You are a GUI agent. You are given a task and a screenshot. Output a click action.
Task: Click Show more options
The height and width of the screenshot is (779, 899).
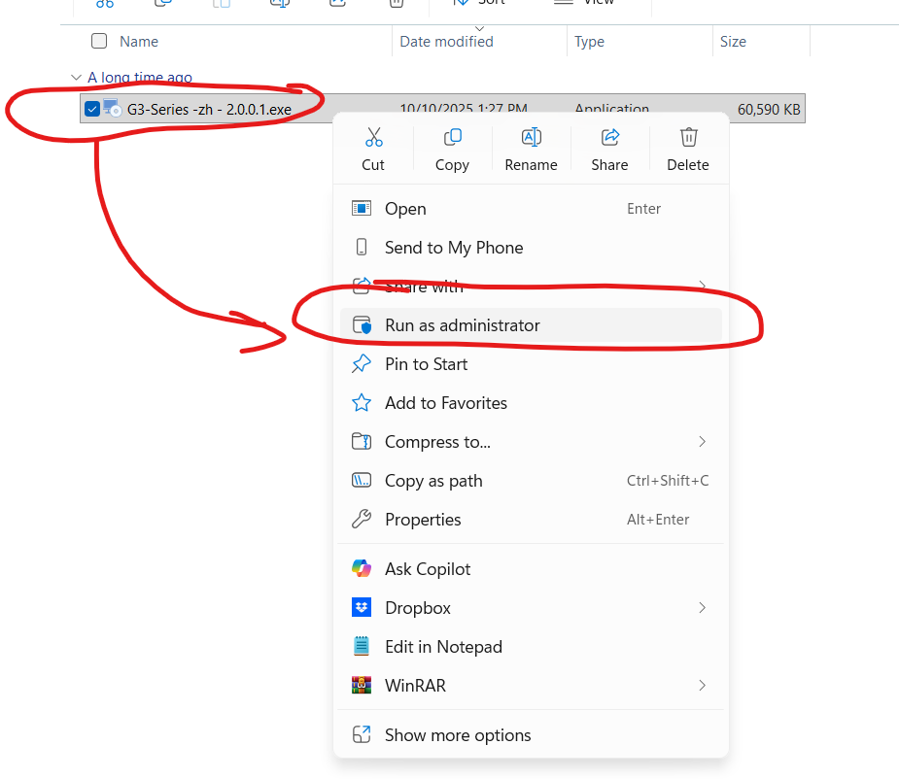click(x=458, y=735)
